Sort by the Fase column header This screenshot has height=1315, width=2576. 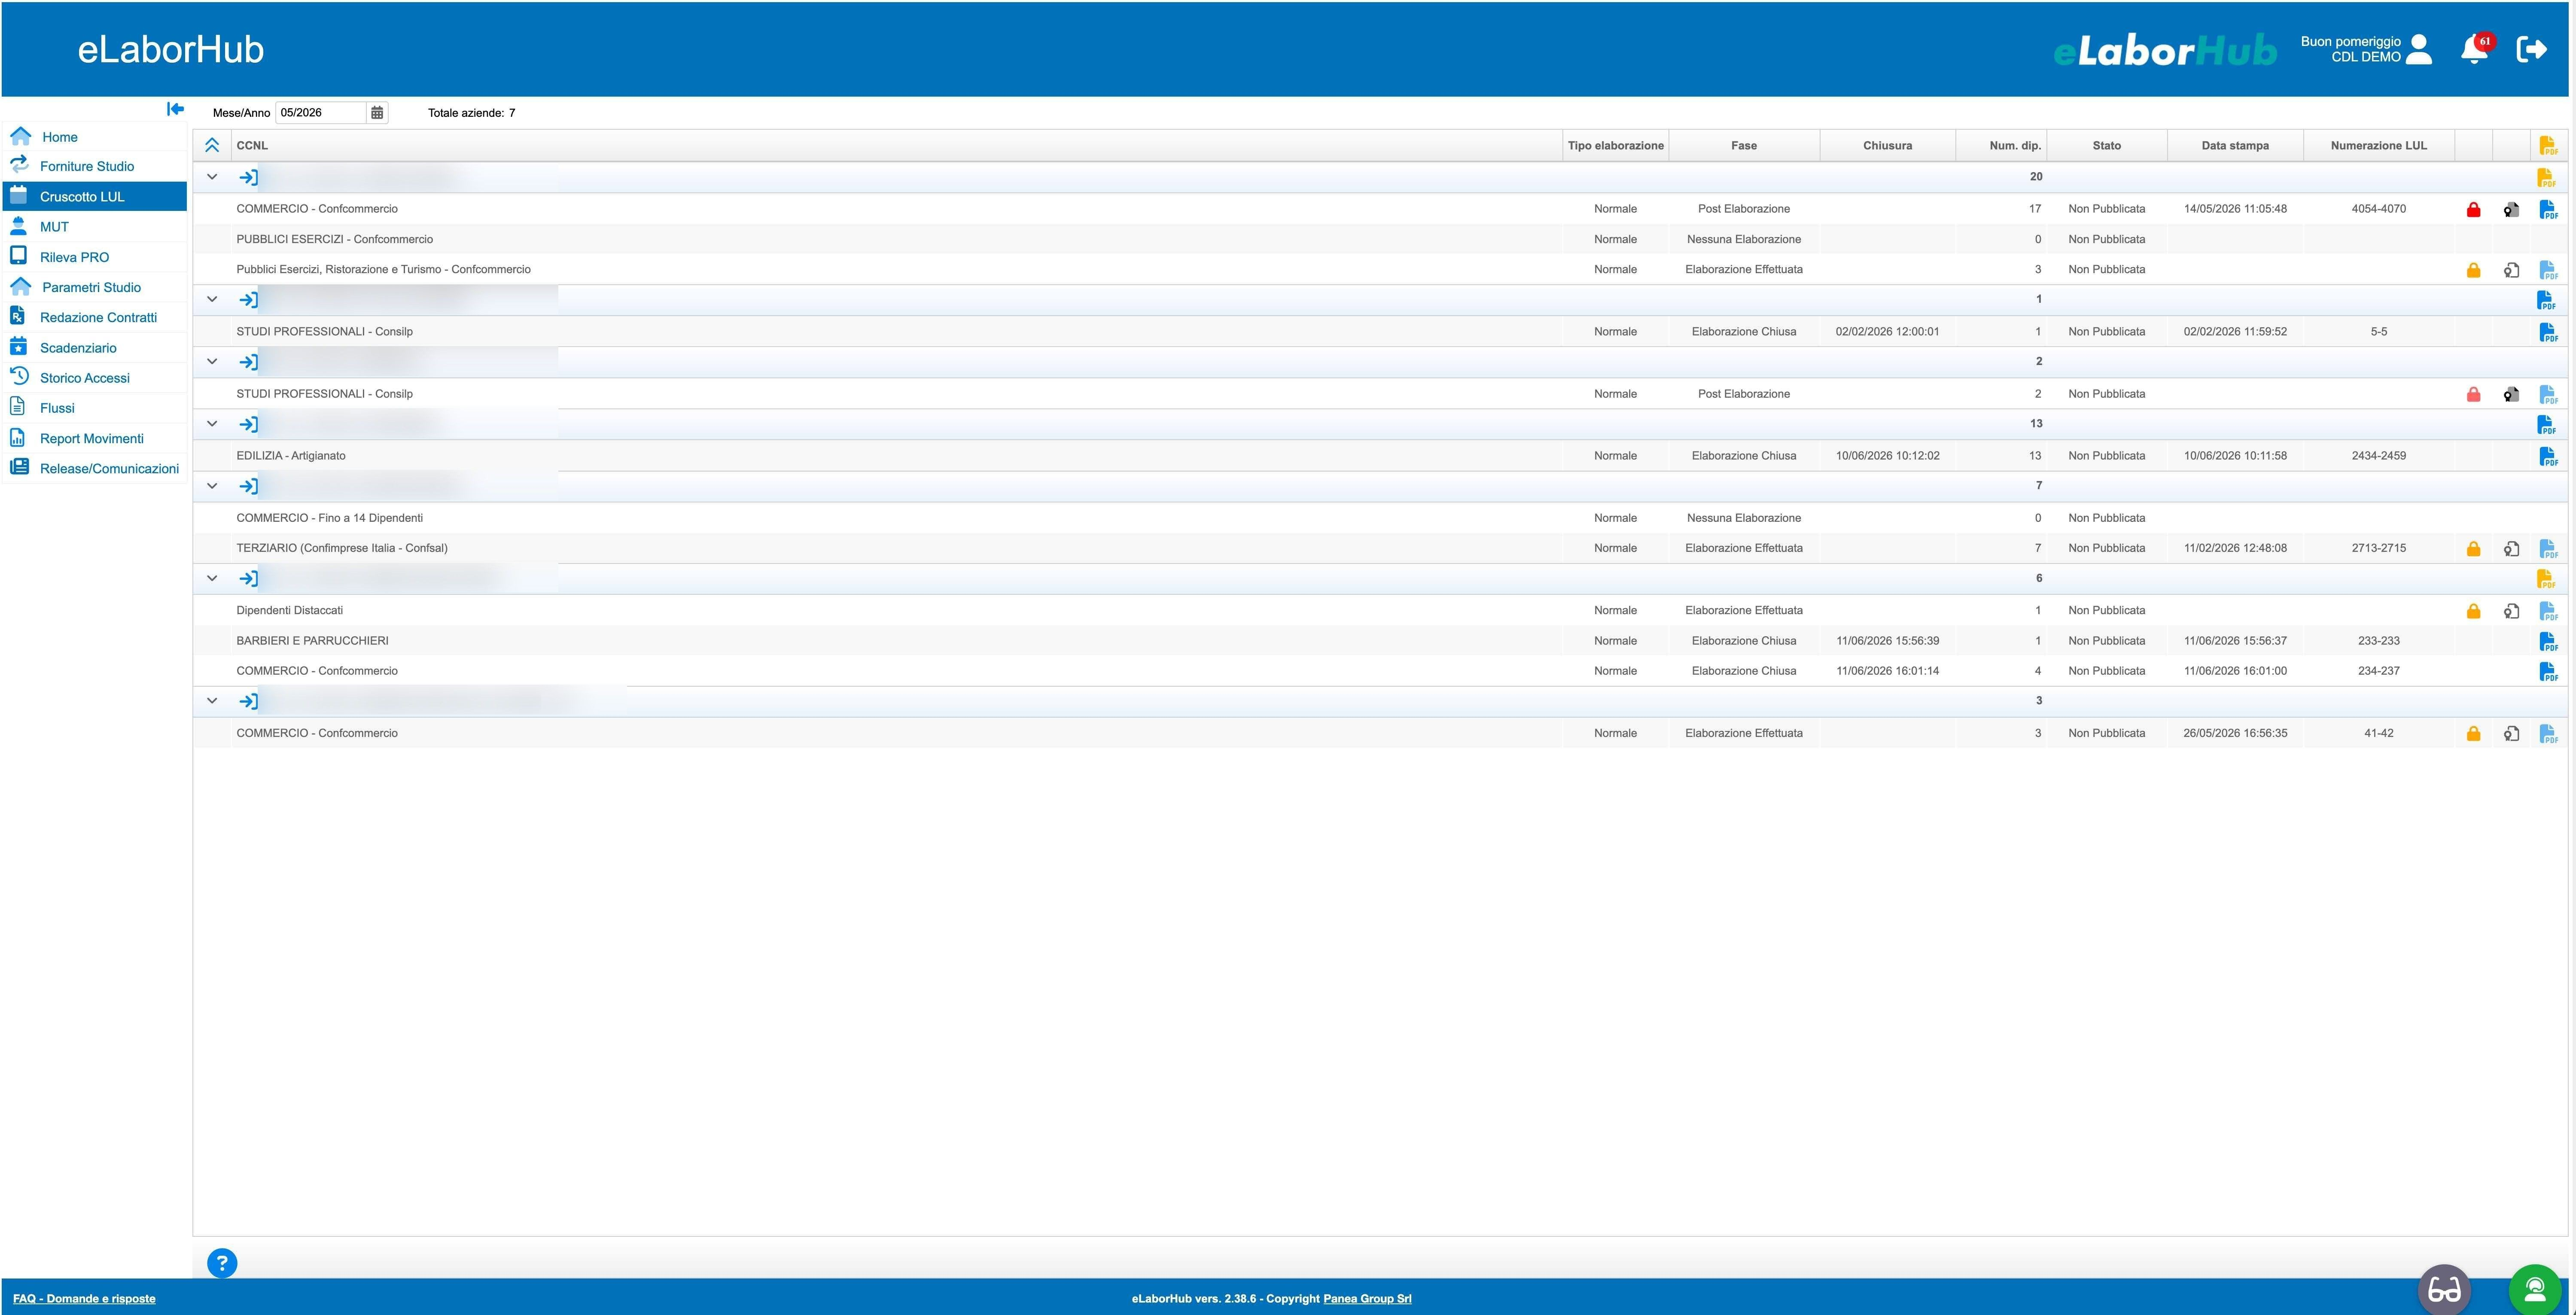point(1744,146)
